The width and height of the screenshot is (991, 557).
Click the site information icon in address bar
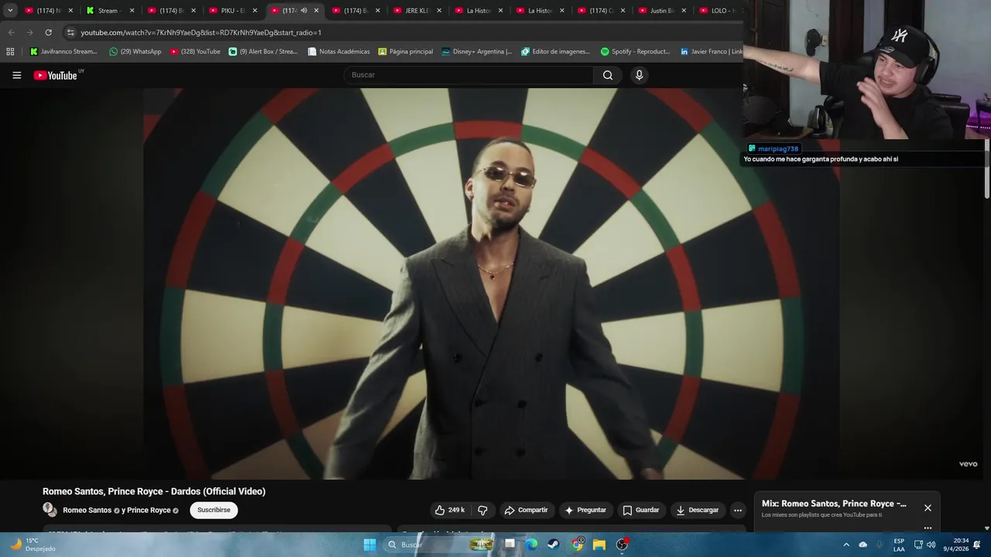70,32
